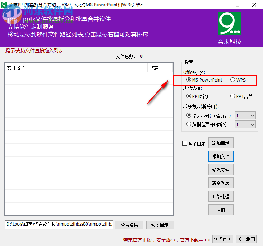Close the application window
263x246 pixels.
254,5
